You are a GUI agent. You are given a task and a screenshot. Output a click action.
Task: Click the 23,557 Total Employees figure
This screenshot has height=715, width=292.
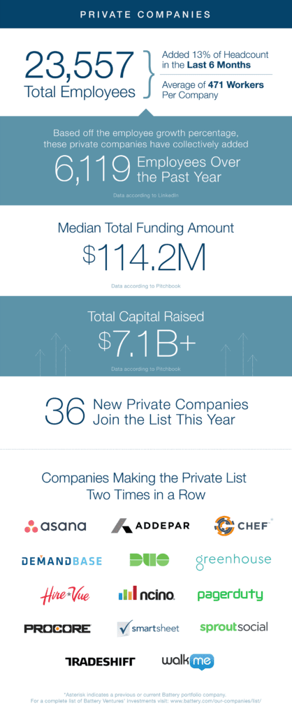pyautogui.click(x=80, y=75)
